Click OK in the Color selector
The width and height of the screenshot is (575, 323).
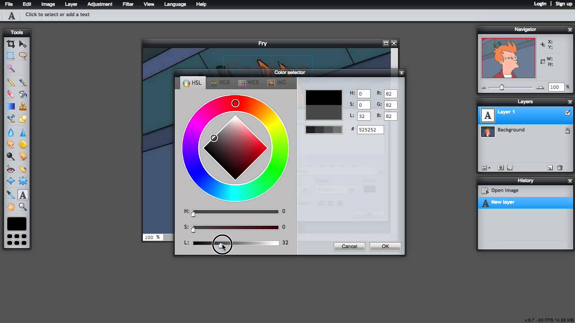(385, 246)
